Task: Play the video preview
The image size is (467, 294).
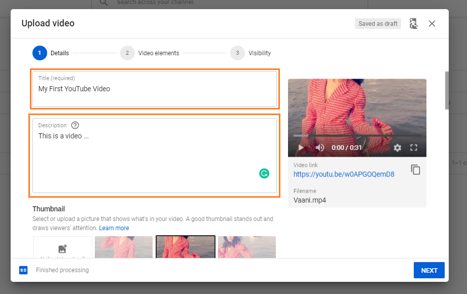Action: [x=301, y=148]
